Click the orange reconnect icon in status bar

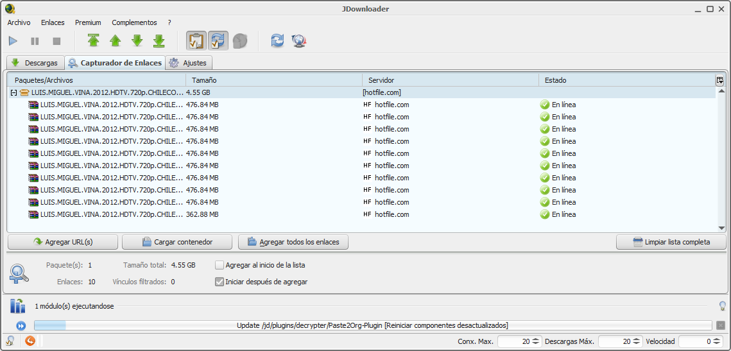30,341
